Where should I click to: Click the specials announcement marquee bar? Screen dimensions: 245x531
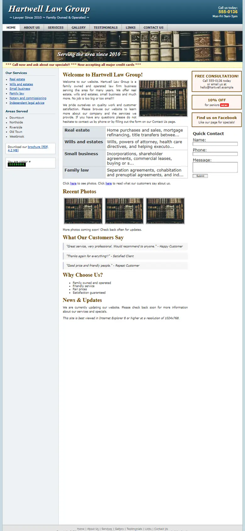[122, 65]
